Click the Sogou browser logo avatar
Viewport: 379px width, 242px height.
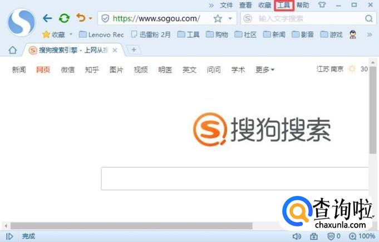[21, 22]
